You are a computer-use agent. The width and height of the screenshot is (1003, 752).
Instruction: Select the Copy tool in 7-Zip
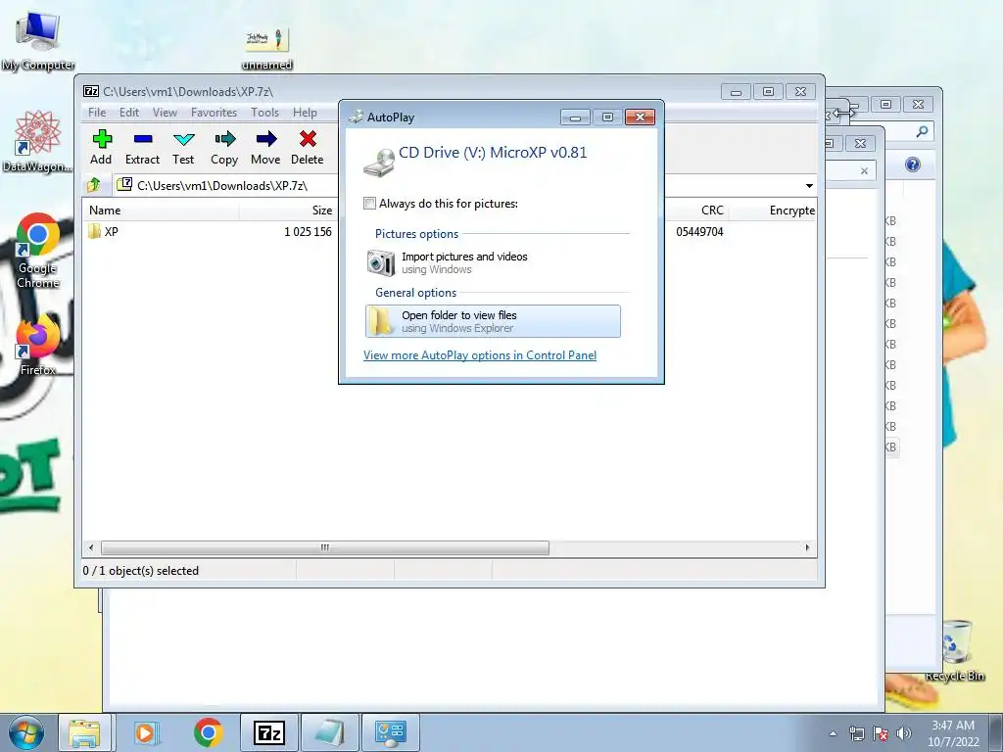click(x=224, y=147)
